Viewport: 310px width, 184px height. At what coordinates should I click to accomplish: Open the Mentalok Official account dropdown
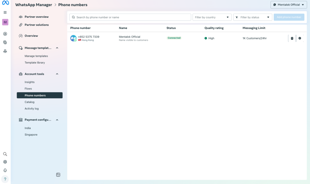(x=289, y=5)
